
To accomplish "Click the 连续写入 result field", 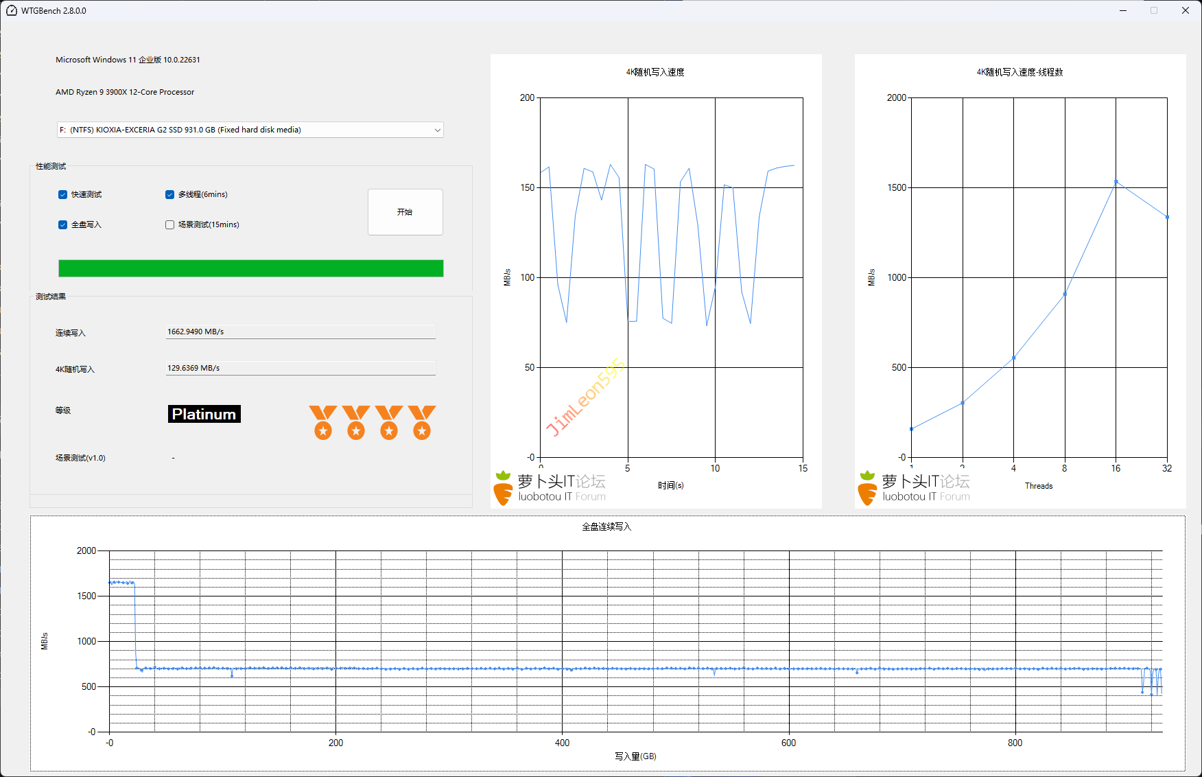I will tap(300, 332).
